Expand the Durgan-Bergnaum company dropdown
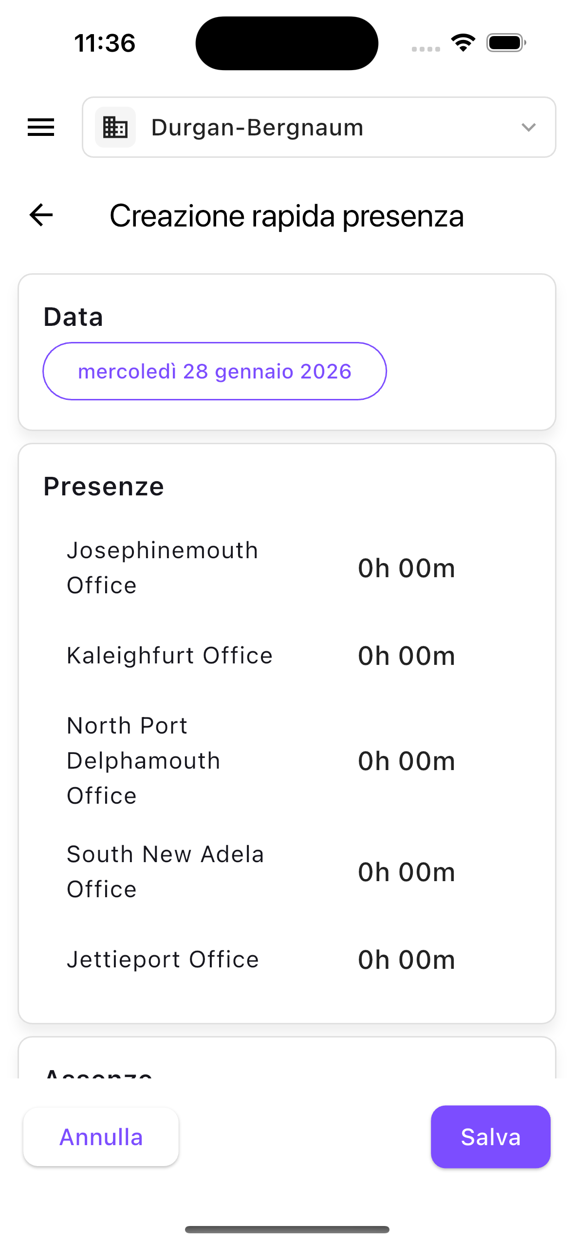Image resolution: width=574 pixels, height=1245 pixels. (x=528, y=127)
